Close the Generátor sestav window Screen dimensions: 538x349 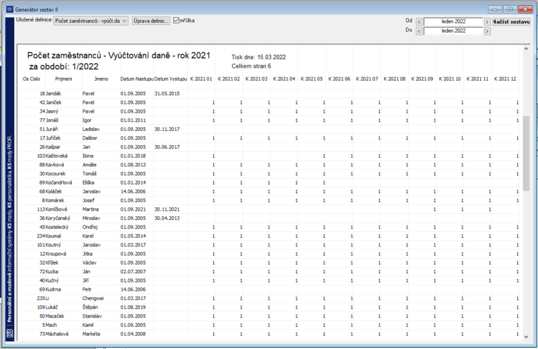pos(525,9)
